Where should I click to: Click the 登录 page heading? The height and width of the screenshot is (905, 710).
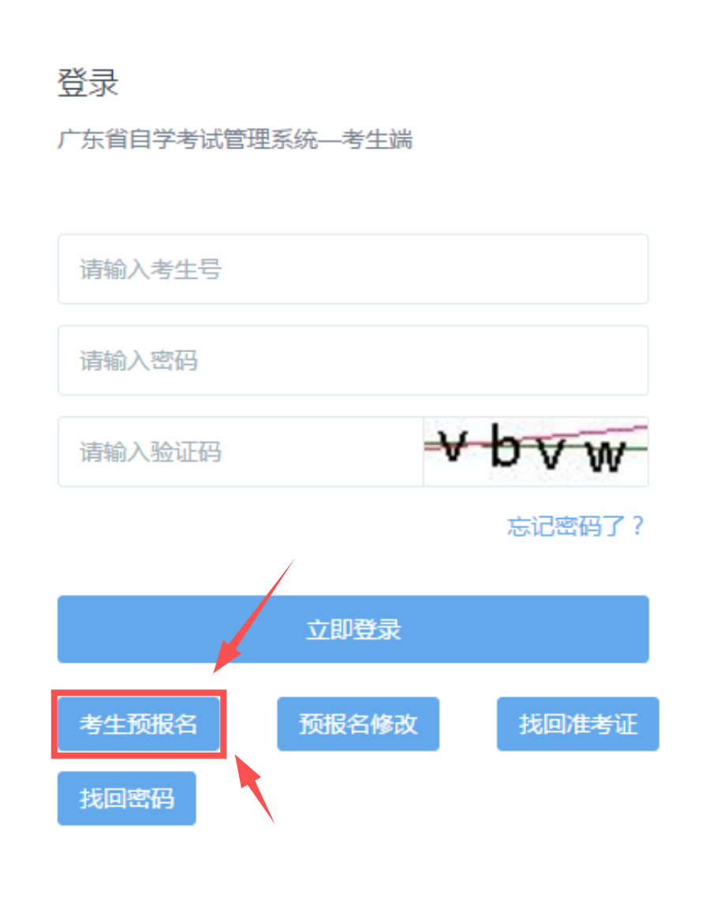point(88,83)
